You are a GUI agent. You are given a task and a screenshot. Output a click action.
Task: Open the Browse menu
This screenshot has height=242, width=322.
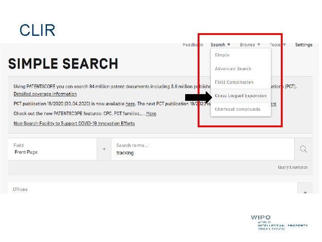tap(250, 45)
